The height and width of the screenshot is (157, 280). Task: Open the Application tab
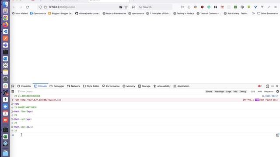click(x=182, y=86)
